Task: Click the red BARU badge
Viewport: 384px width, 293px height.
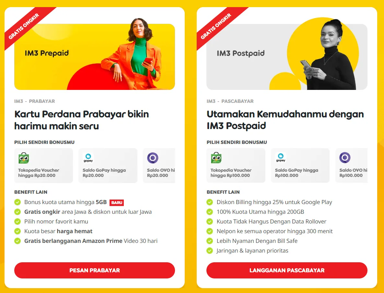Action: [x=117, y=202]
